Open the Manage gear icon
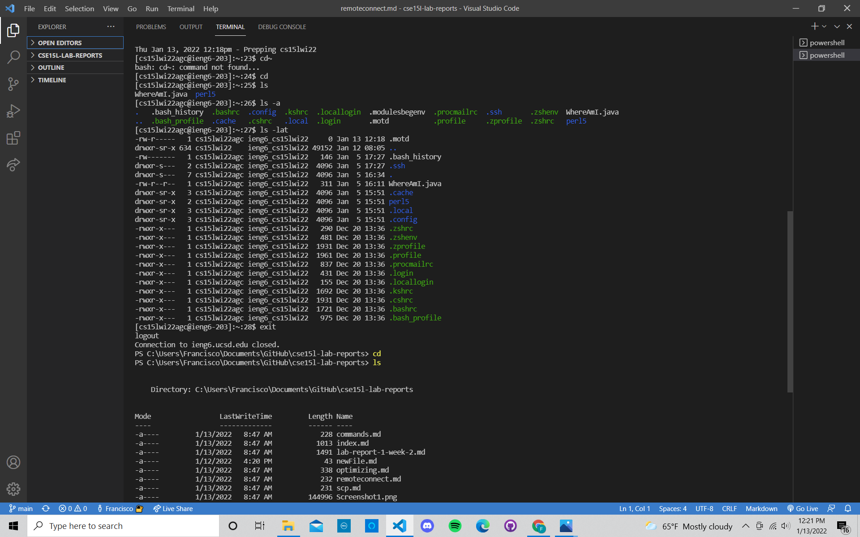Screen dimensions: 860x537 13,489
